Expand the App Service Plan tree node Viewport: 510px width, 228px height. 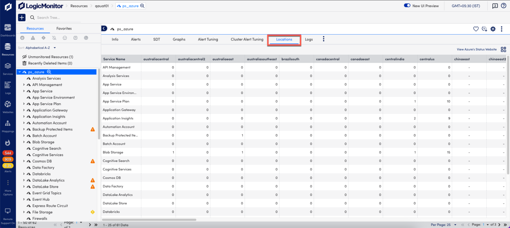(24, 104)
